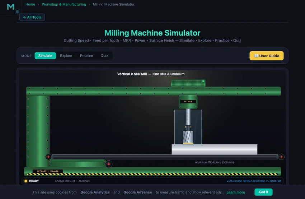Click the table handwheel on the right
The width and height of the screenshot is (305, 199).
pyautogui.click(x=281, y=157)
